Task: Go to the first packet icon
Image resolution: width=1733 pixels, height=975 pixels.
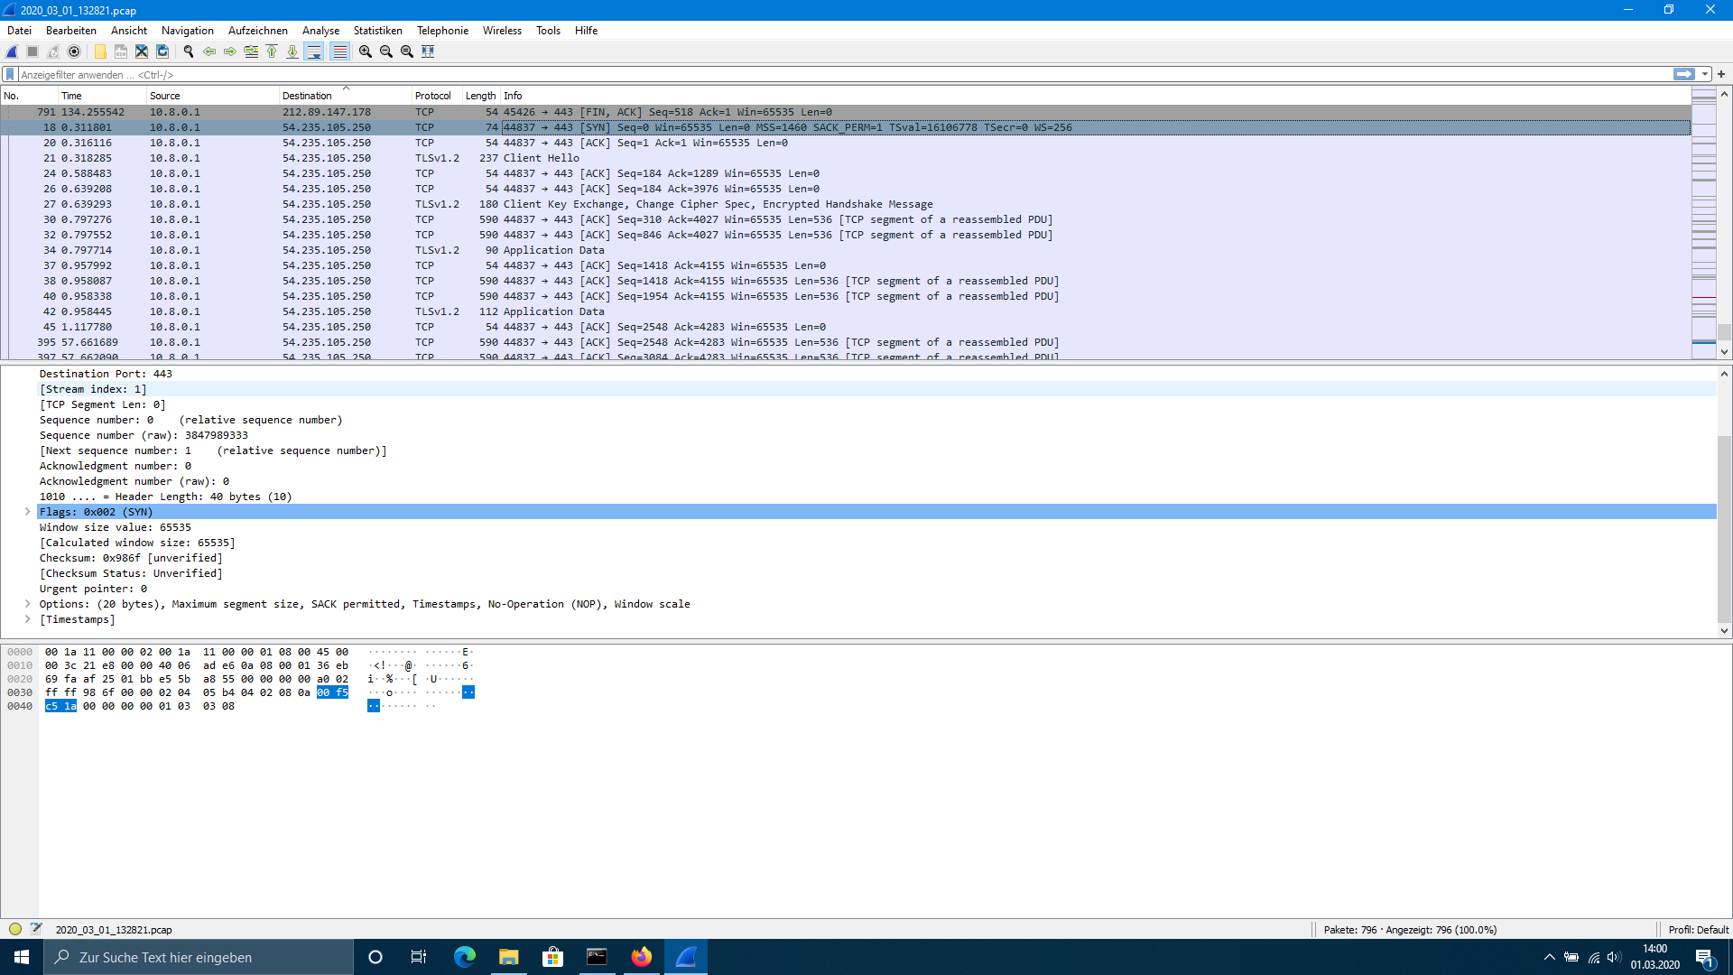Action: pos(272,51)
